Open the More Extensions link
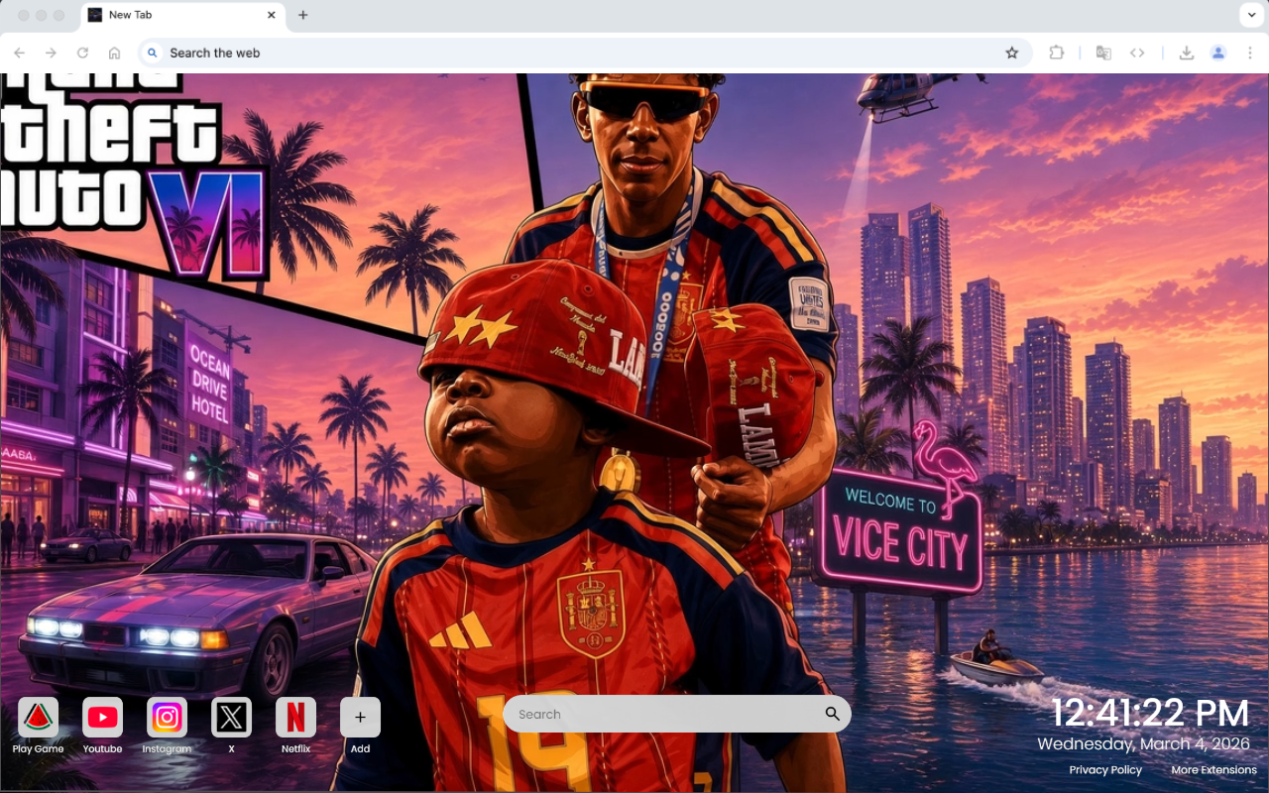The height and width of the screenshot is (793, 1269). pos(1213,770)
